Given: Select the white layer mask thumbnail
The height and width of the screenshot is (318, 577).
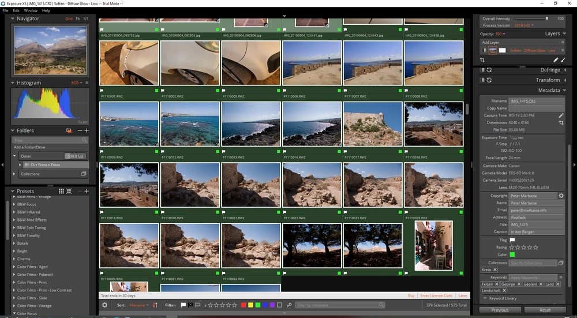Looking at the screenshot, I should click(x=503, y=50).
